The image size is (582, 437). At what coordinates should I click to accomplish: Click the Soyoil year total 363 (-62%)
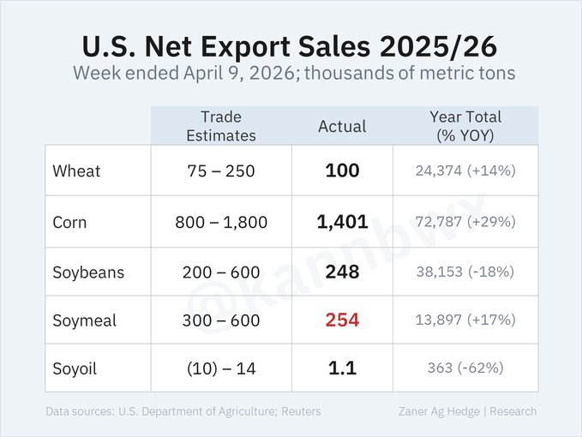(x=465, y=368)
